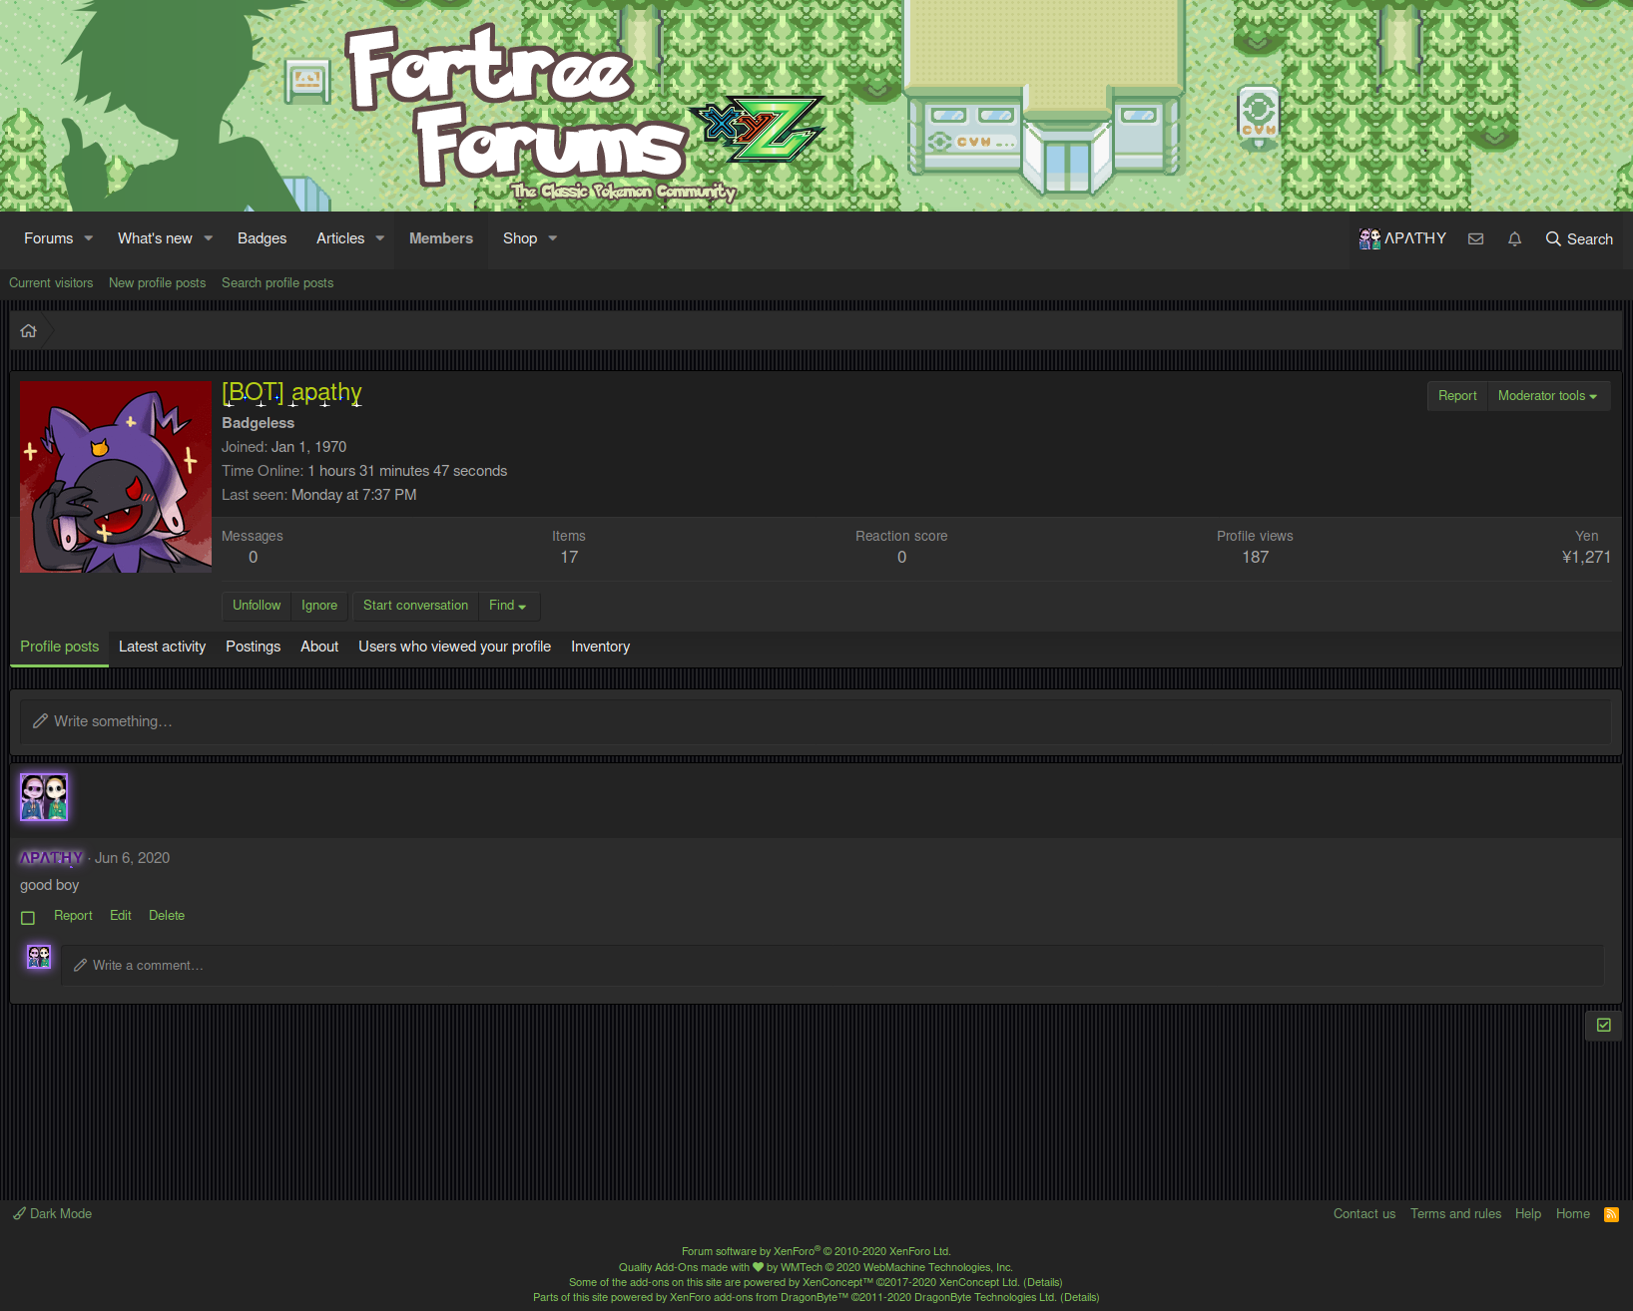Viewport: 1633px width, 1311px height.
Task: Toggle the green checkmark selection control bottom right
Action: (1603, 1025)
